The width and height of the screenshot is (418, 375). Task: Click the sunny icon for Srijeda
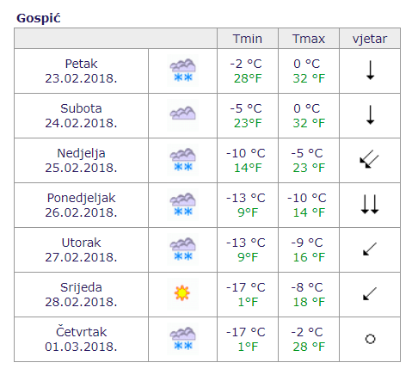pyautogui.click(x=182, y=293)
